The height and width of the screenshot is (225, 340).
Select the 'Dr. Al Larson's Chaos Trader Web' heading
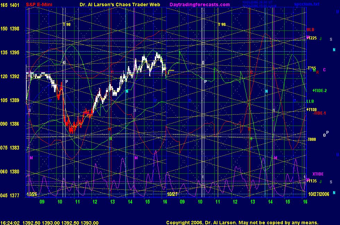[x=120, y=4]
